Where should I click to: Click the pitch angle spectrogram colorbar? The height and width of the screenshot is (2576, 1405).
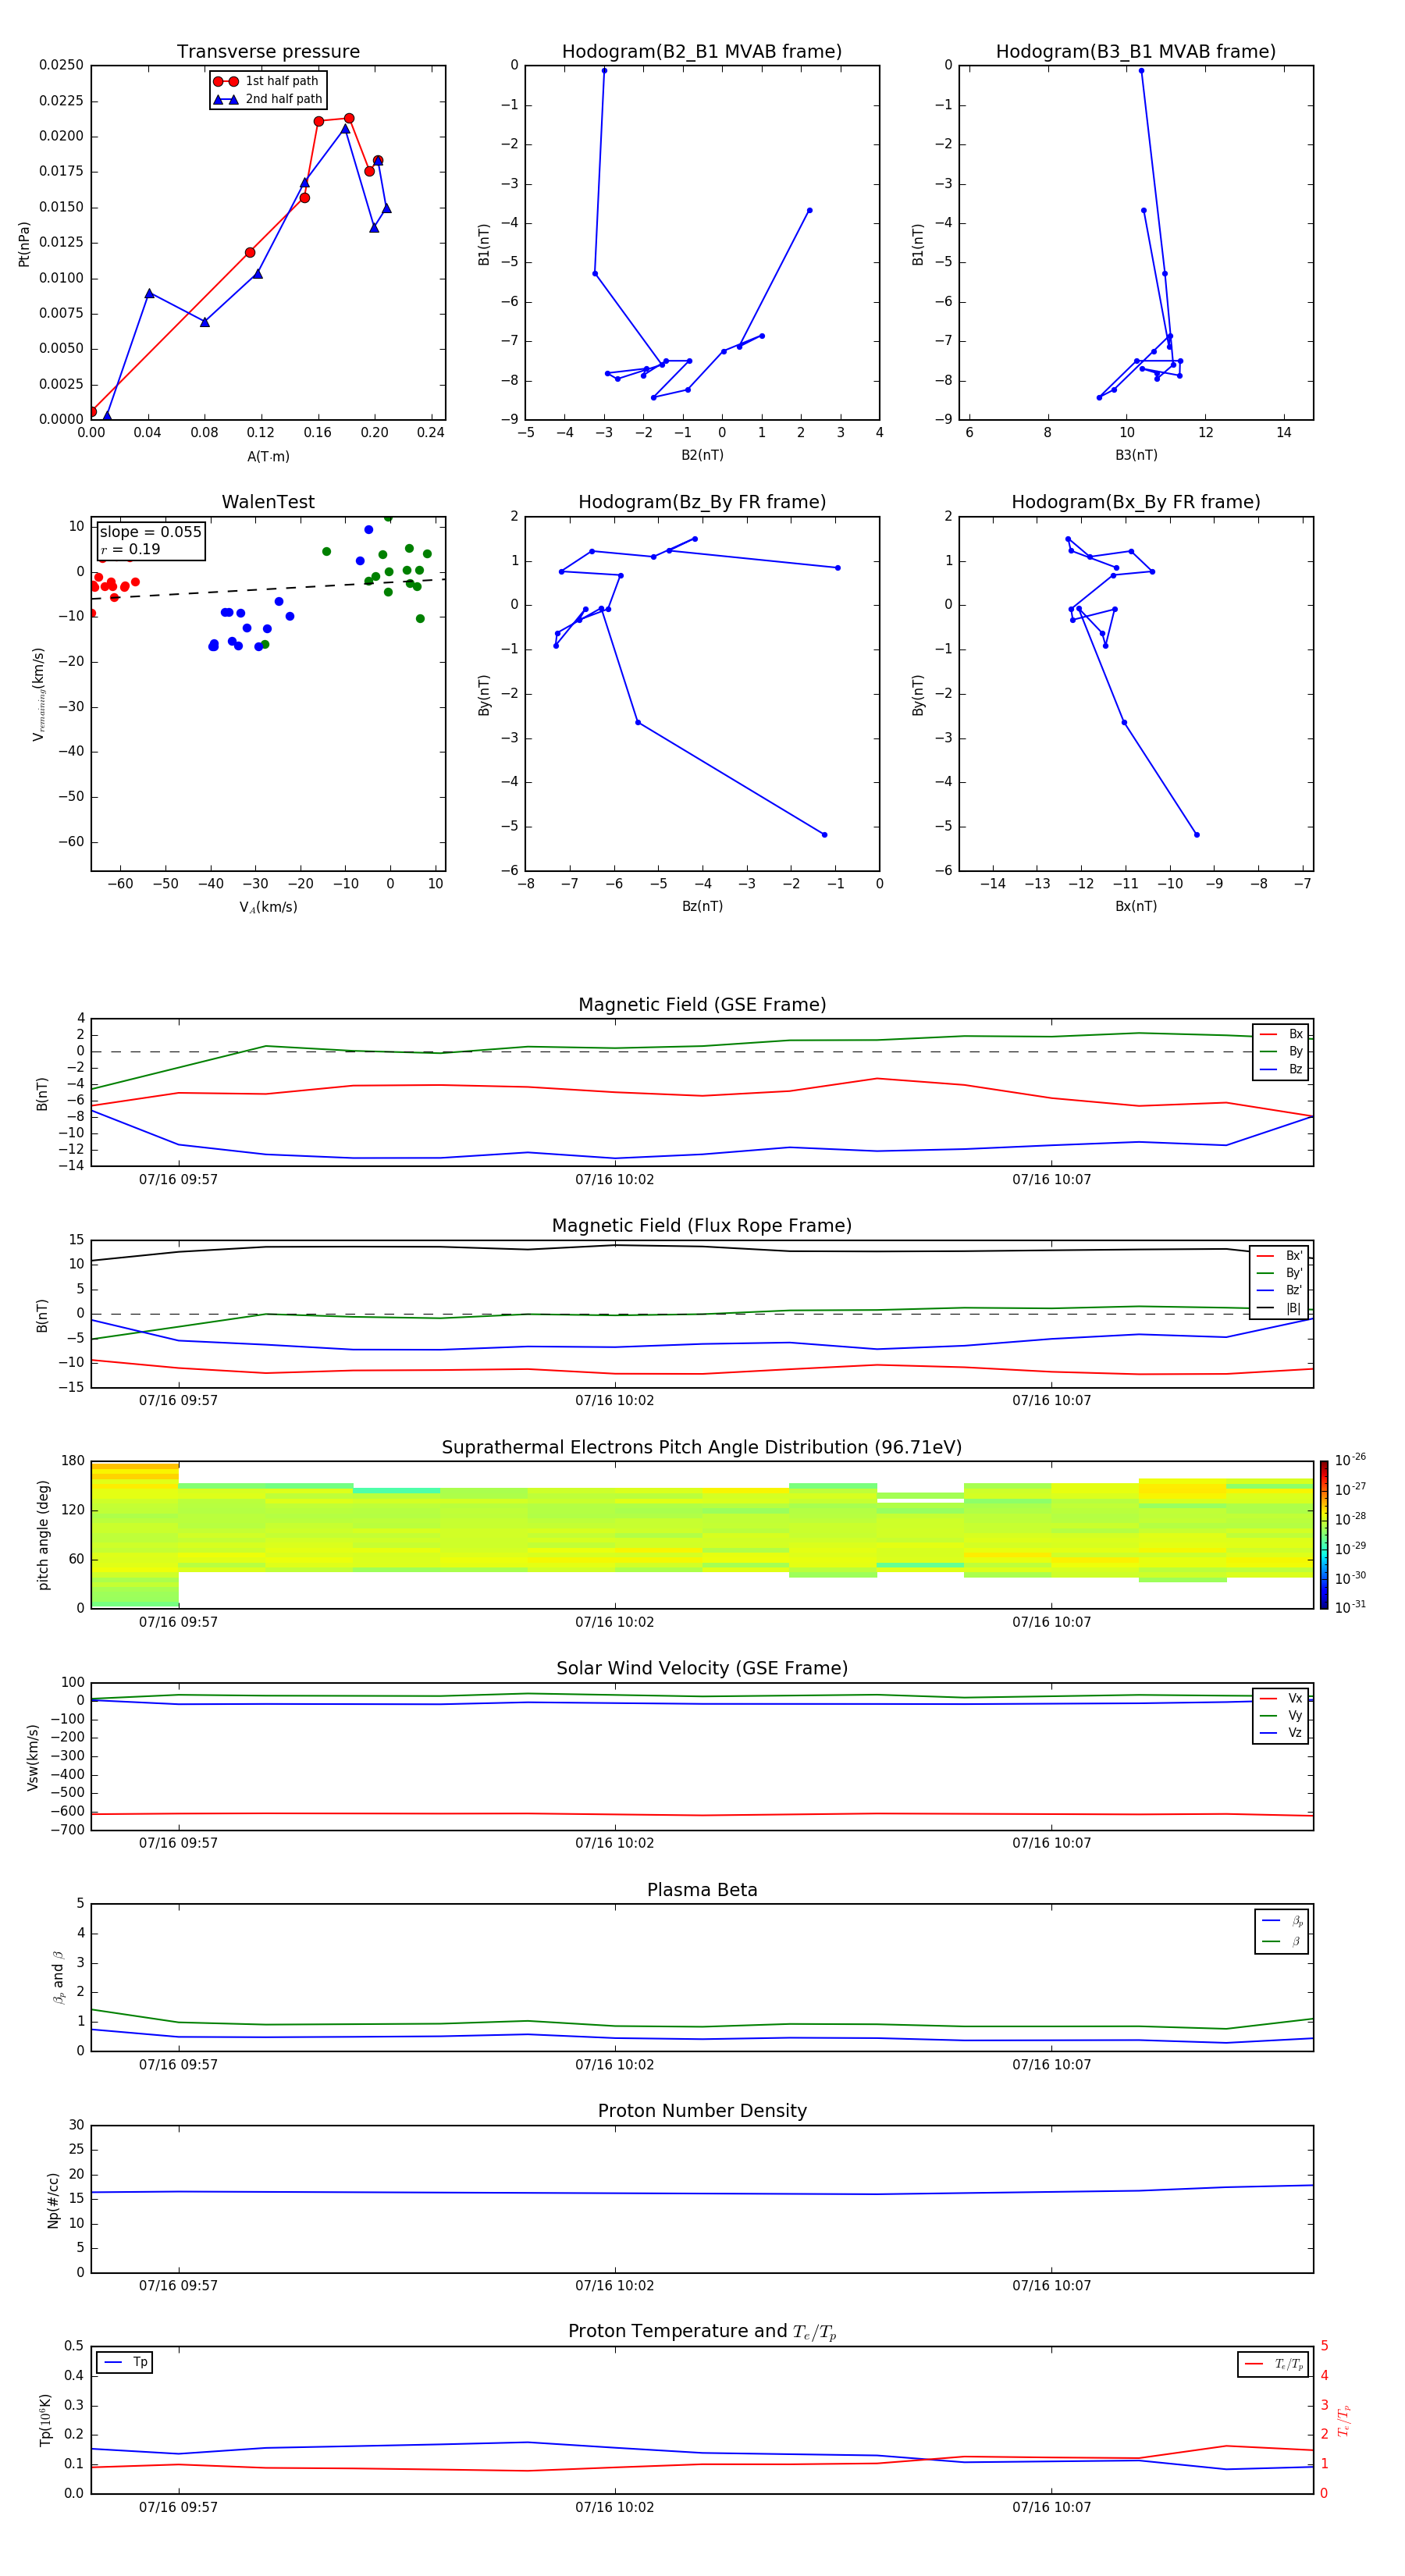point(1323,1534)
